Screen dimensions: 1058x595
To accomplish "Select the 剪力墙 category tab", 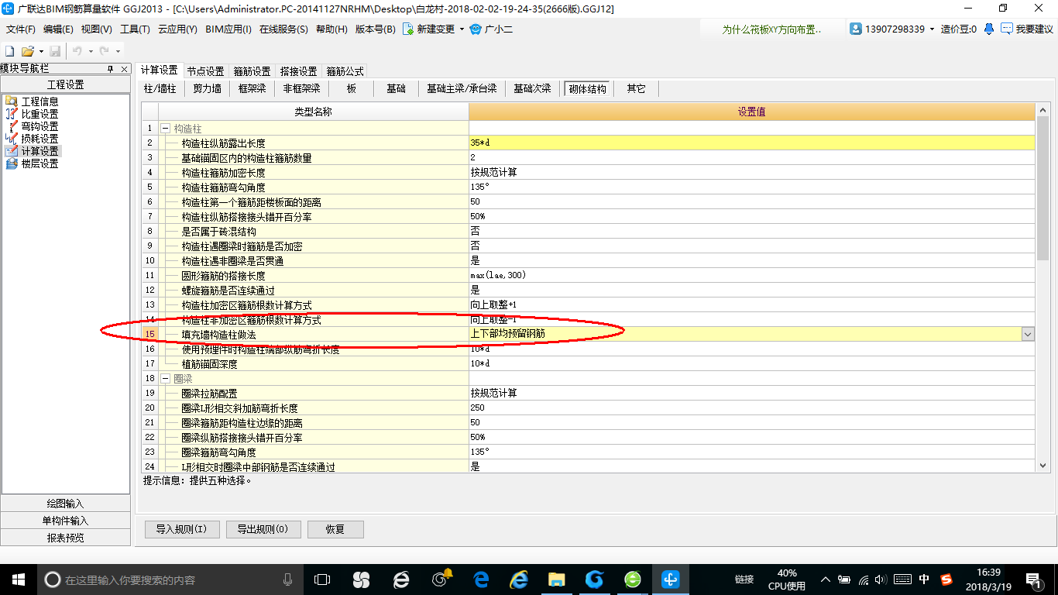I will click(207, 88).
